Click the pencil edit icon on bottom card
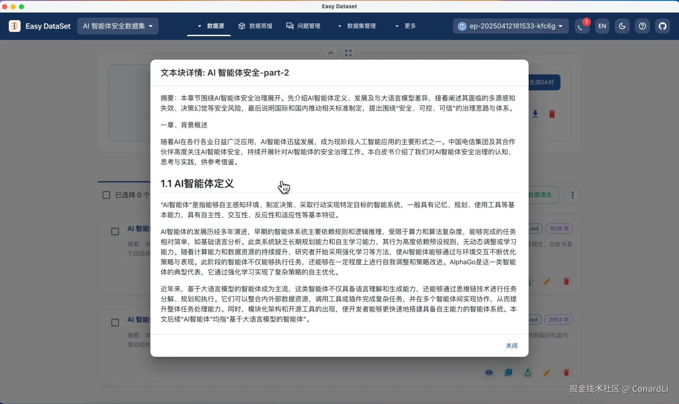Screen dimensions: 679x404 coord(547,372)
